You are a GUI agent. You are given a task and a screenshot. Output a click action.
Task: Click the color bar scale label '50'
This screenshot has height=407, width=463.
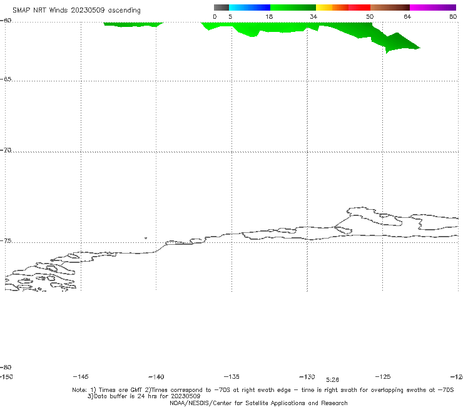coord(370,16)
